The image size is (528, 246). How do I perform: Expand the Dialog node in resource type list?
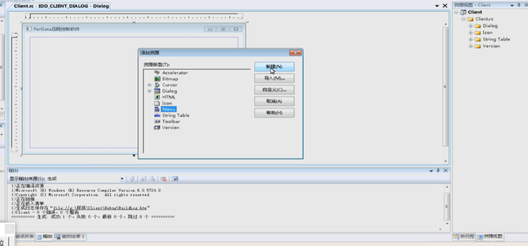click(150, 91)
